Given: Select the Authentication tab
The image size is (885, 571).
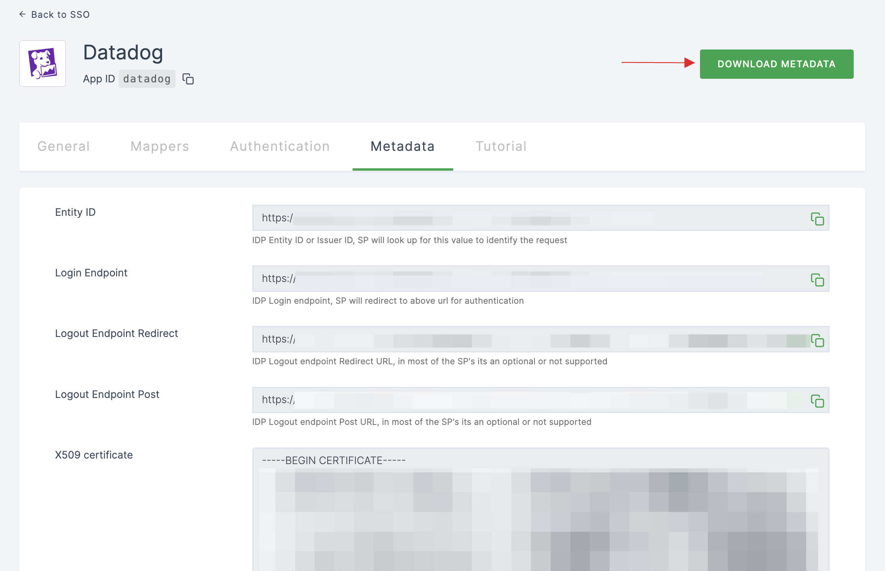Looking at the screenshot, I should 280,146.
